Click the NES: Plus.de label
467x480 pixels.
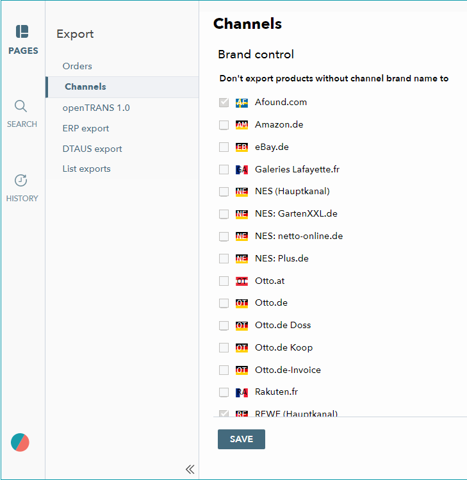coord(282,258)
